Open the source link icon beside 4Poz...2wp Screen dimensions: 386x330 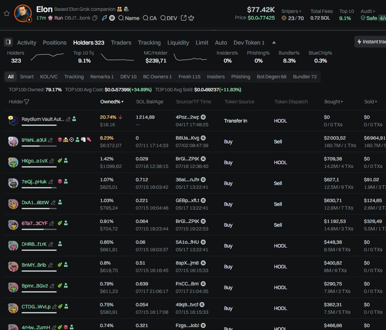[x=203, y=117]
